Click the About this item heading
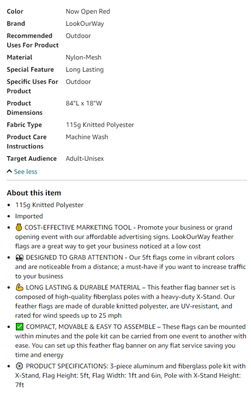The width and height of the screenshot is (251, 395). pyautogui.click(x=34, y=193)
